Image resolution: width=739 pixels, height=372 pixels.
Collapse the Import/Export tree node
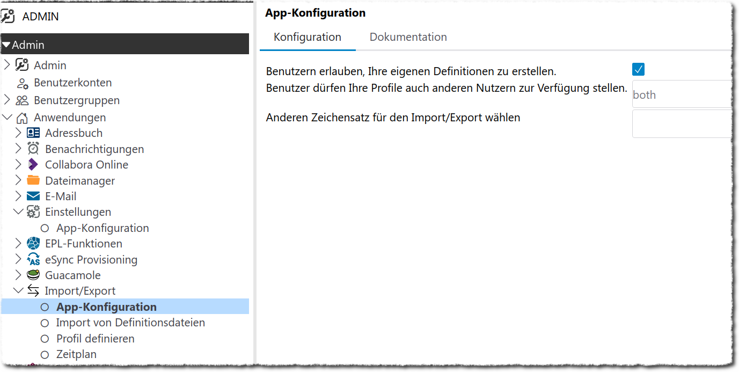(x=18, y=291)
